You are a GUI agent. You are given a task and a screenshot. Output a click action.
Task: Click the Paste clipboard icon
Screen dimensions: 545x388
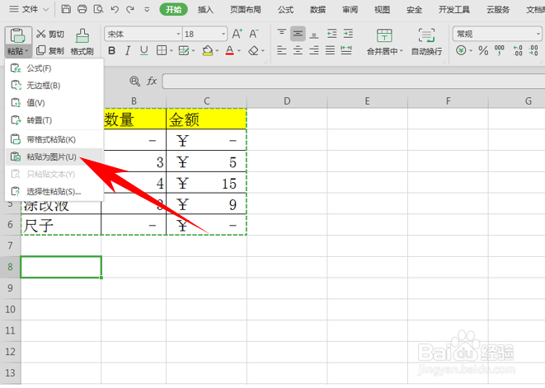(17, 35)
